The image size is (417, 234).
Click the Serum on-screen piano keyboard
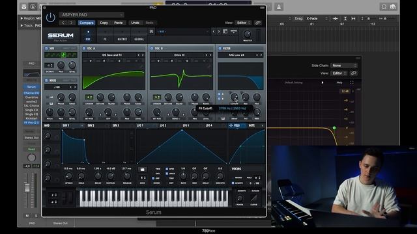[154, 198]
